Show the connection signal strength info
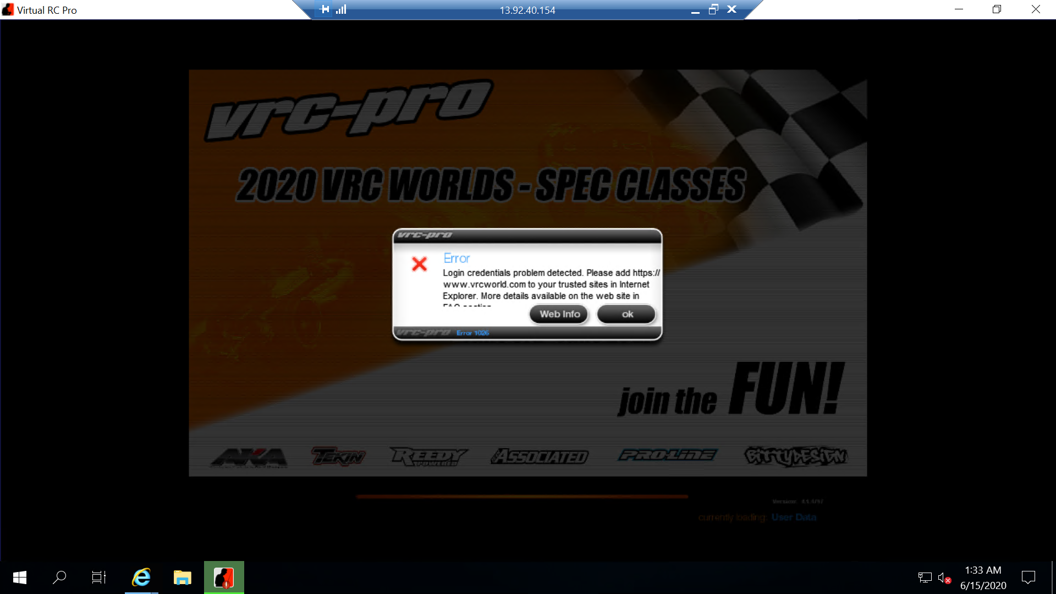The width and height of the screenshot is (1056, 594). tap(341, 9)
